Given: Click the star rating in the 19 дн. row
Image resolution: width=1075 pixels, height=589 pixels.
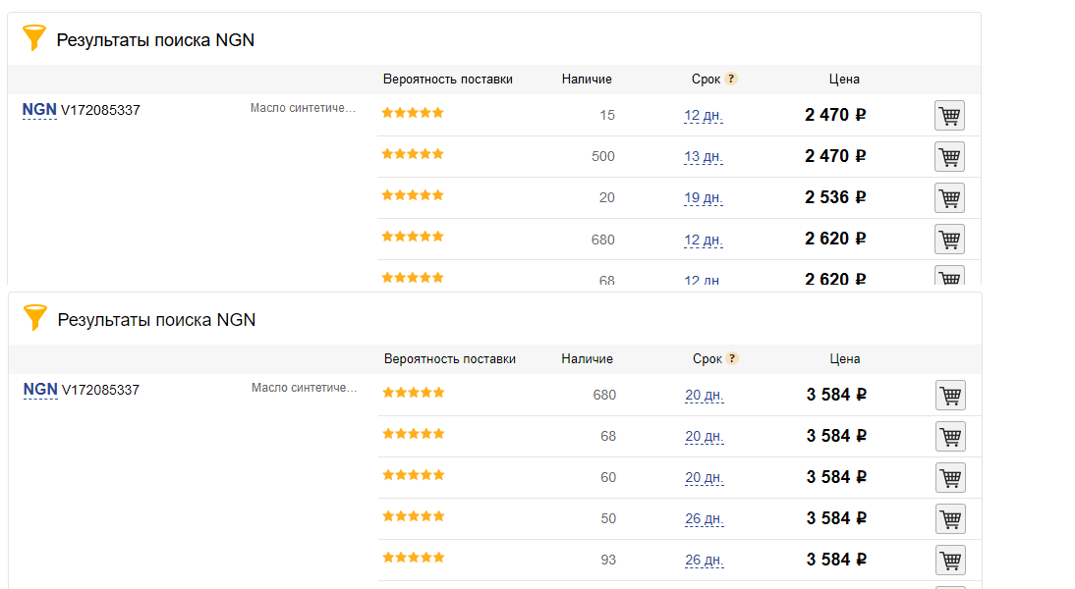Looking at the screenshot, I should point(413,195).
